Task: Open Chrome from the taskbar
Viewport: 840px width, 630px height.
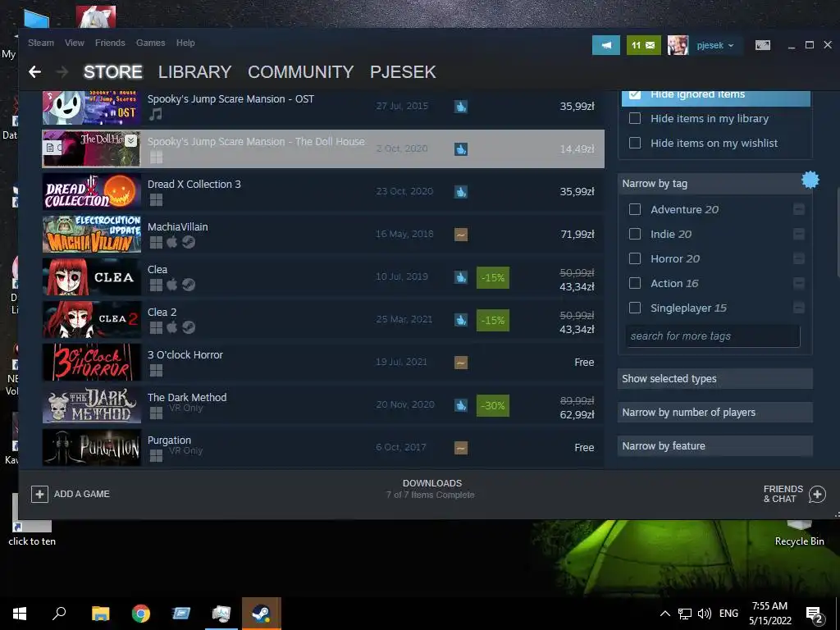Action: pyautogui.click(x=141, y=614)
